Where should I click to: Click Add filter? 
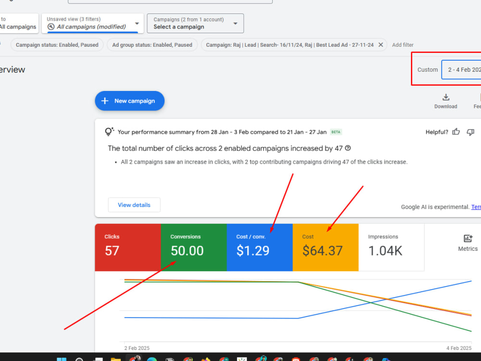tap(403, 45)
